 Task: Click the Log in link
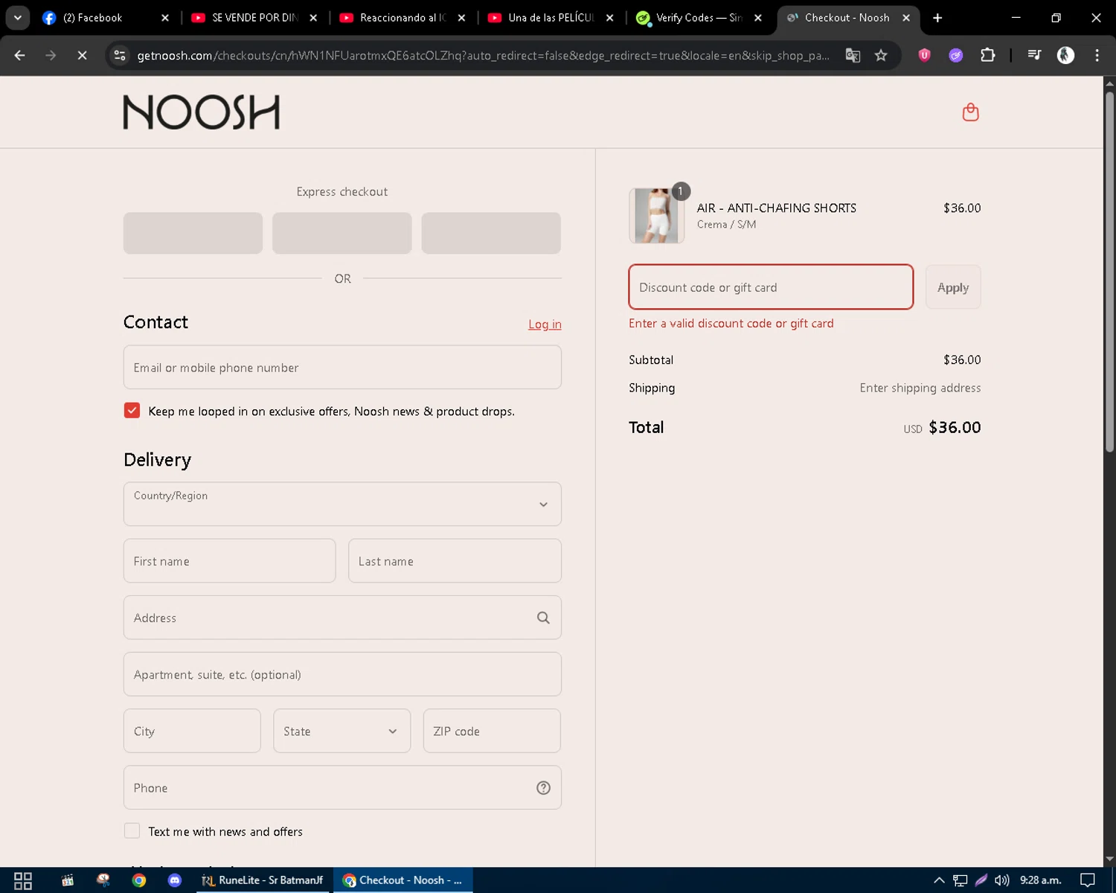click(x=545, y=324)
